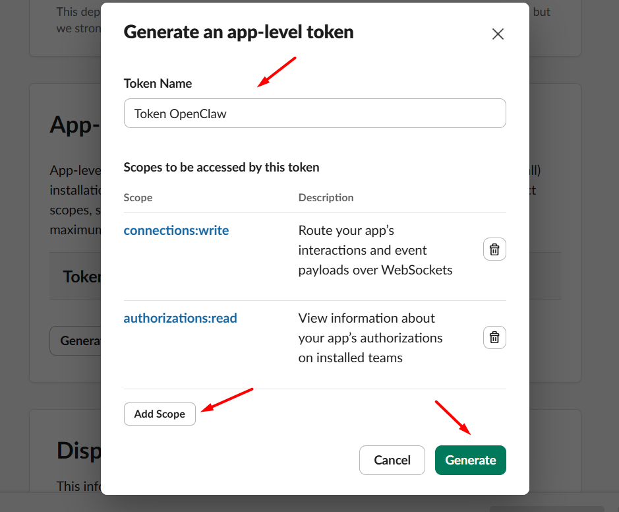Click the partially hidden Generate button behind dialog
The width and height of the screenshot is (619, 512).
click(x=75, y=340)
